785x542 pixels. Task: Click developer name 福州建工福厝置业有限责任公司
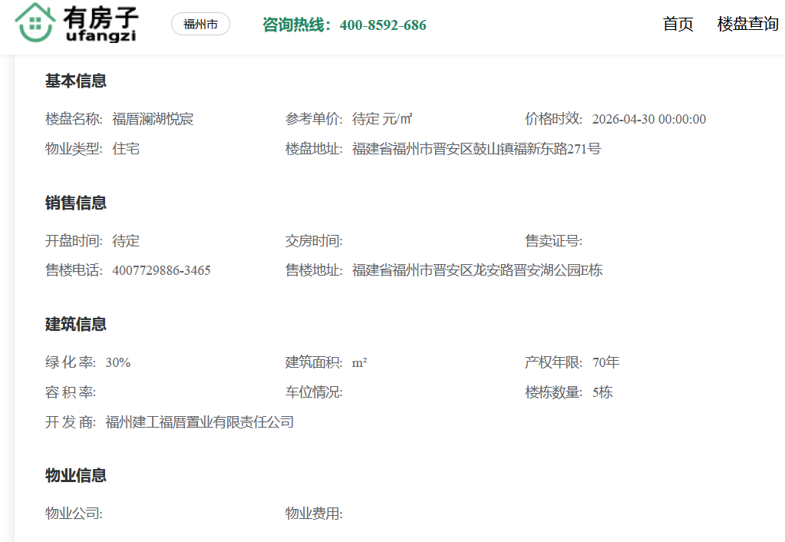(200, 422)
